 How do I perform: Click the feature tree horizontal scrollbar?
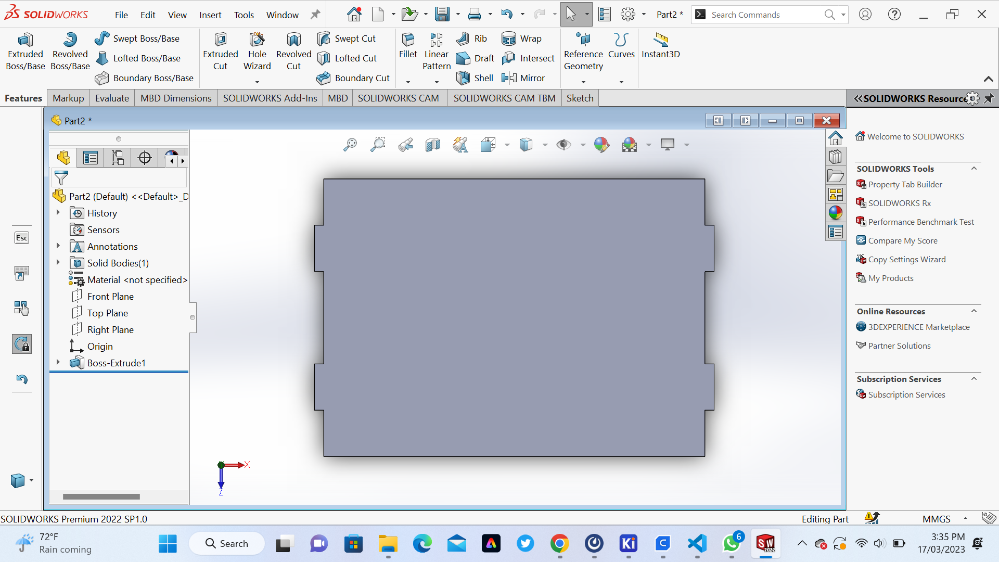[x=101, y=496]
